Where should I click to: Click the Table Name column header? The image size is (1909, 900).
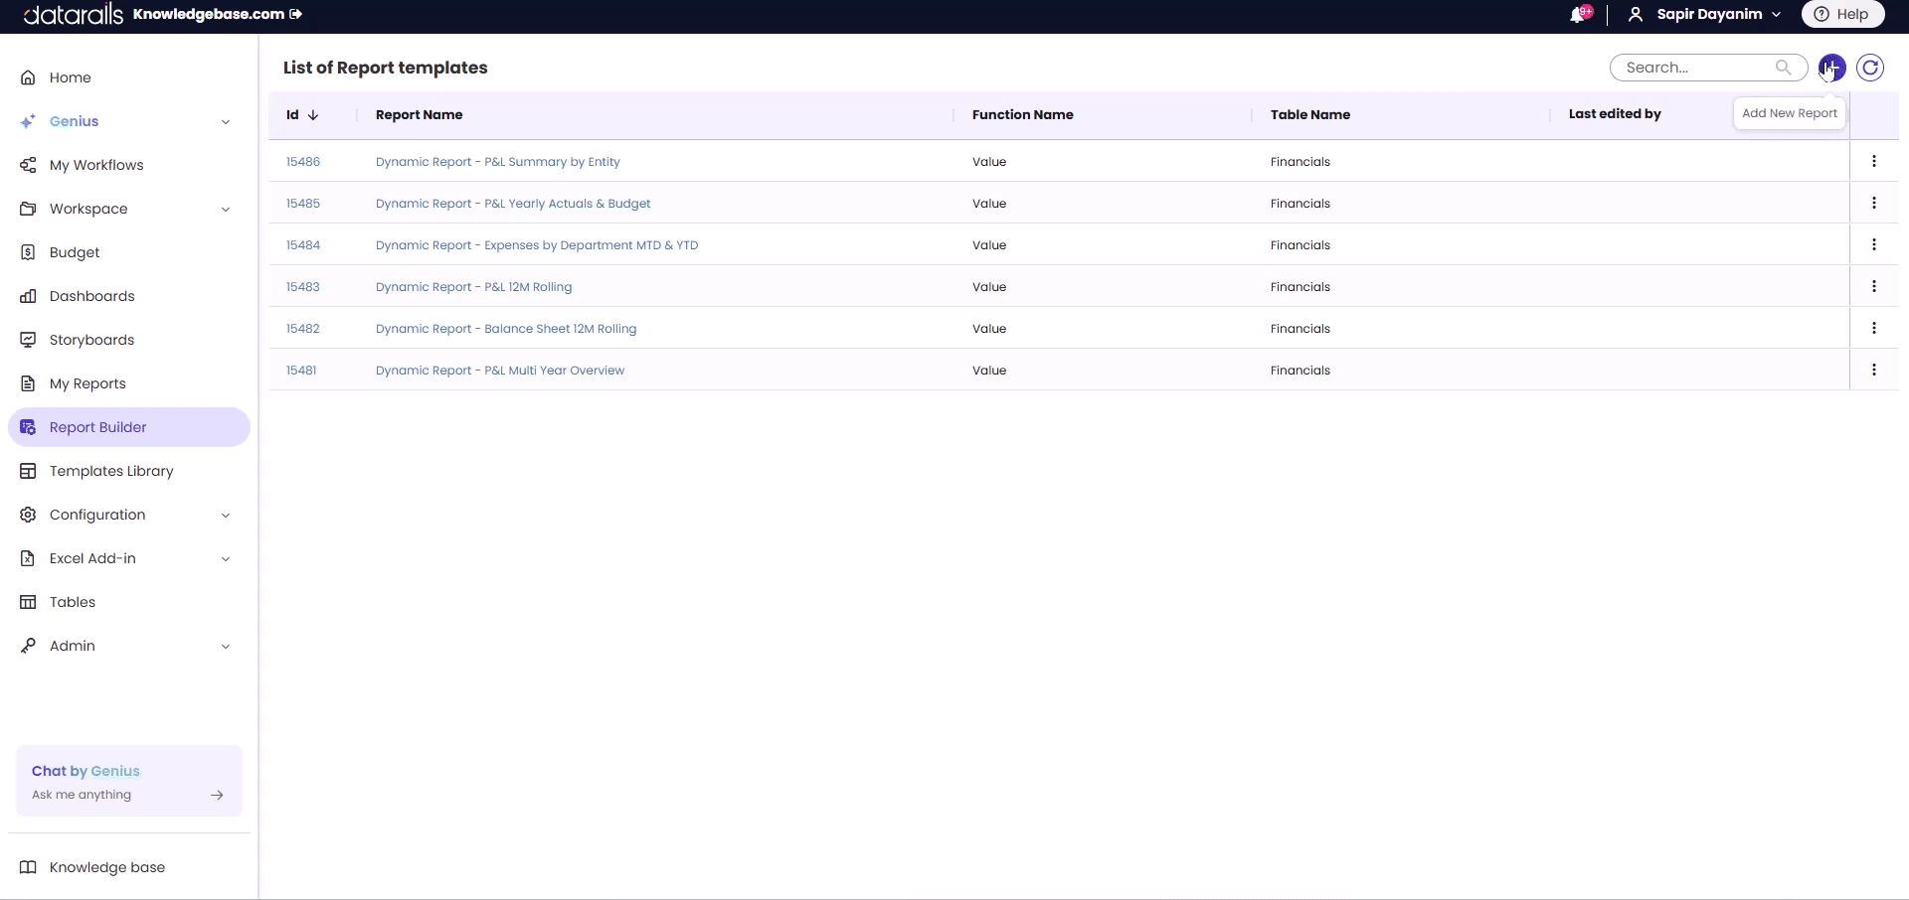1309,115
